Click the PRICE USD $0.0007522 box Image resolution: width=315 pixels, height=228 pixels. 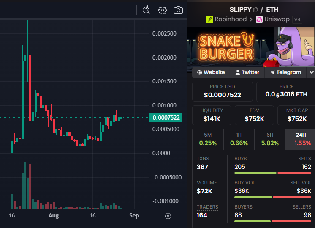coord(223,91)
